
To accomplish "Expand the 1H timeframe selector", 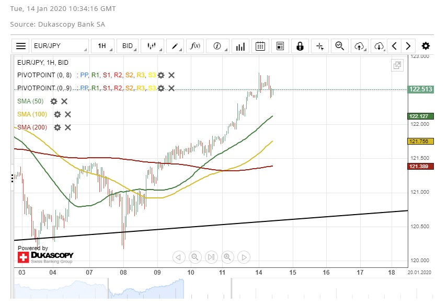I will (102, 46).
